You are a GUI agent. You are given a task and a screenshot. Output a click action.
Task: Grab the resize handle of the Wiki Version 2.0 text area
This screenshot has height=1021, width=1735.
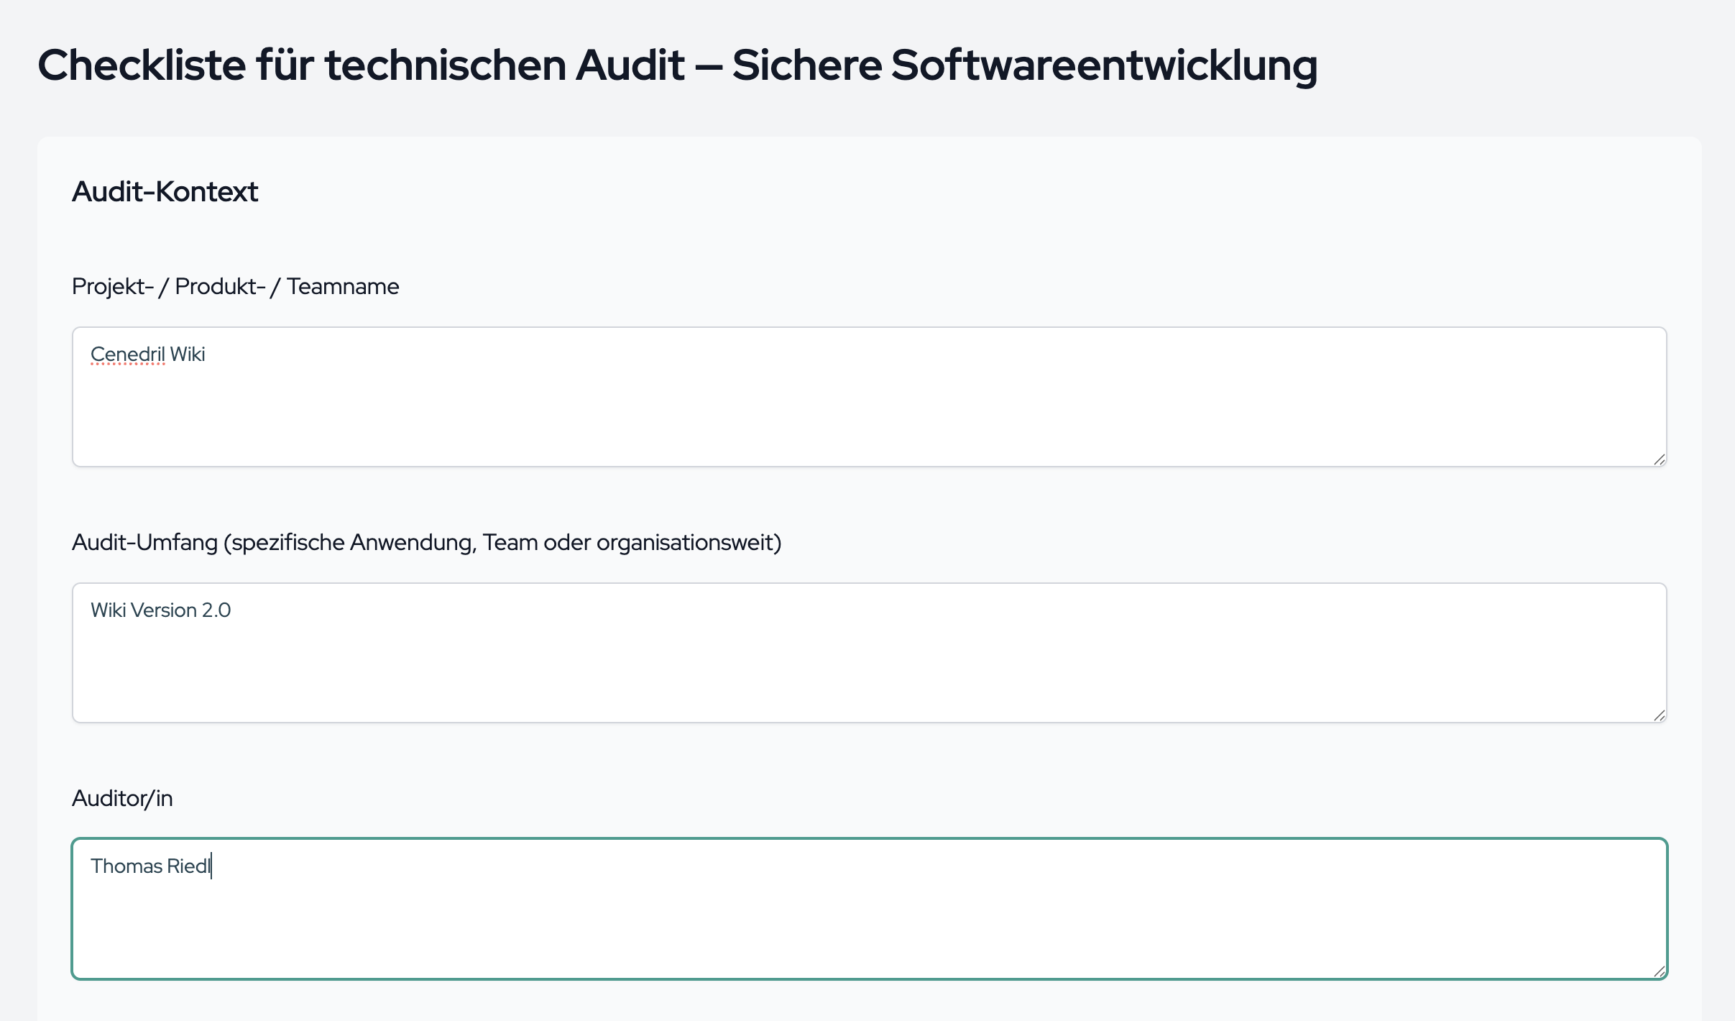point(1659,715)
